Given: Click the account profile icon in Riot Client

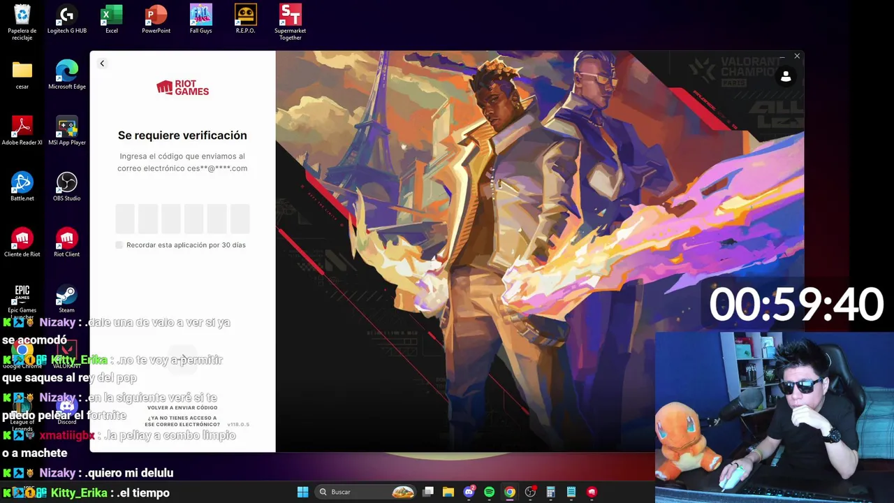Looking at the screenshot, I should pos(786,77).
